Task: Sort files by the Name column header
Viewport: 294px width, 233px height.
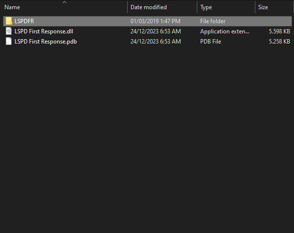Action: (x=13, y=7)
